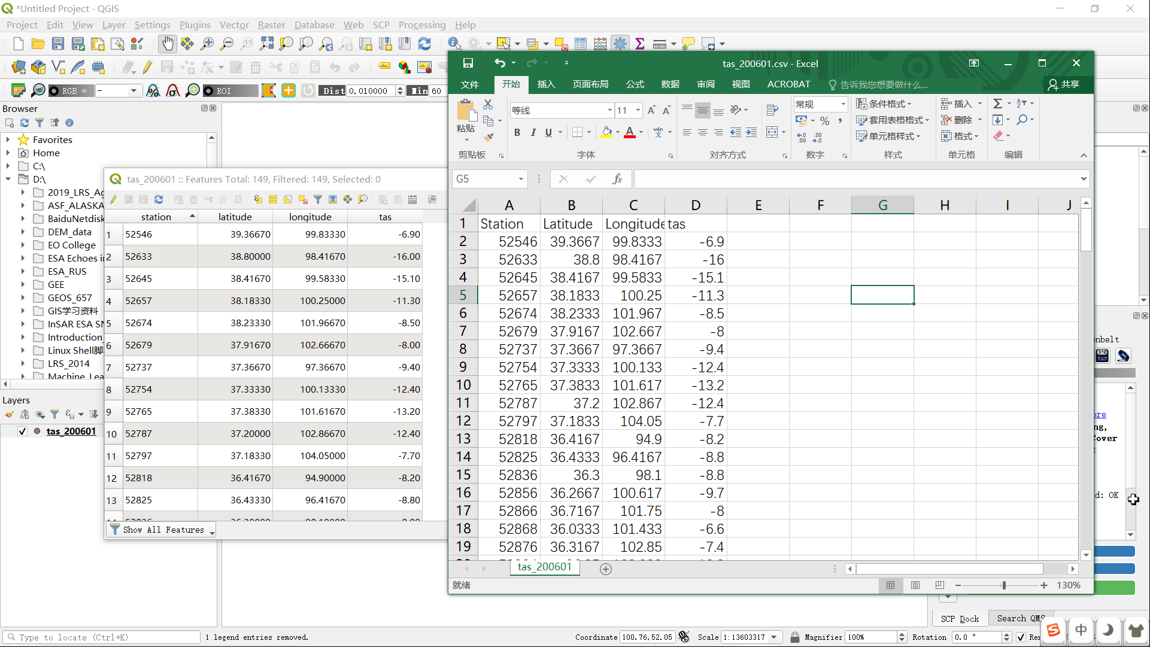Click the Show All Features button
This screenshot has width=1150, height=647.
(161, 530)
